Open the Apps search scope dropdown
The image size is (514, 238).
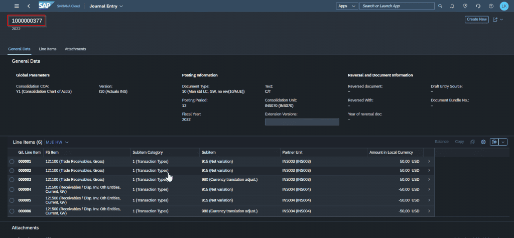(347, 6)
